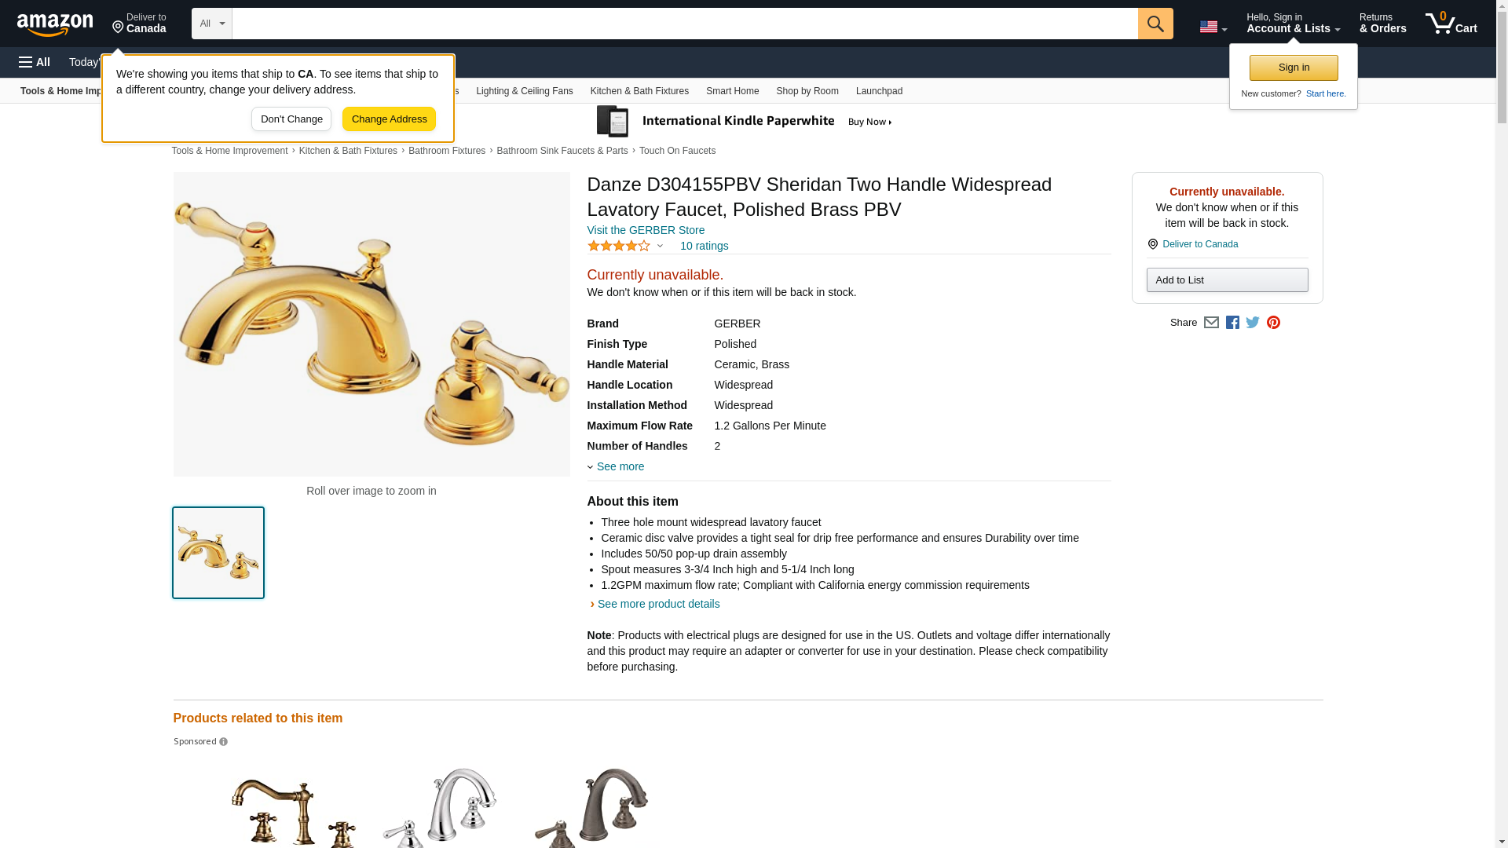Click the Change Address button

point(389,119)
